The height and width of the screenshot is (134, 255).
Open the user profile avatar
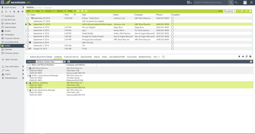click(245, 2)
